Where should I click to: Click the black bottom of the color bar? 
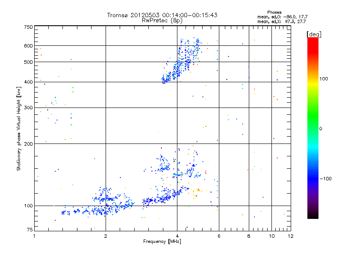tap(313, 215)
